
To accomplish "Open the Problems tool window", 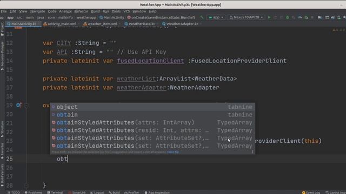I will [x=34, y=192].
